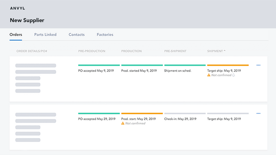
Task: Open the three-dot menu for second order
Action: (258, 113)
